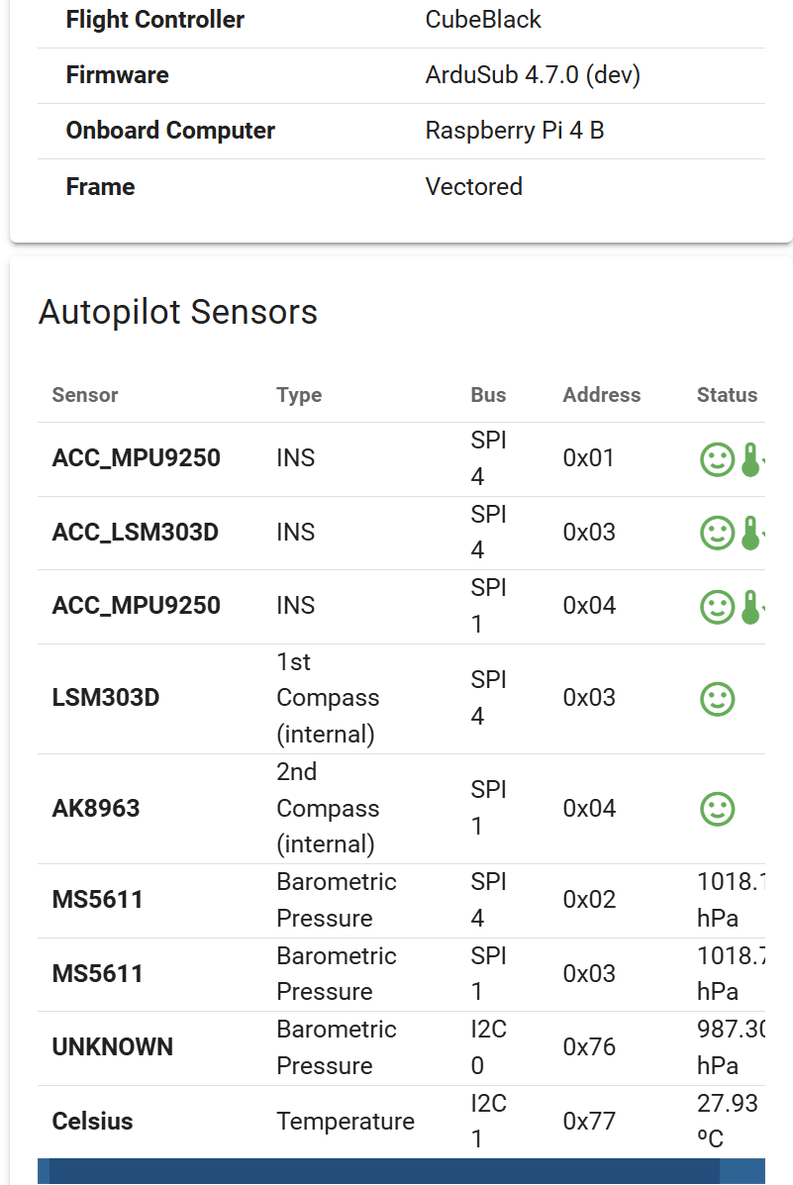
Task: Click the Autopilot Sensors heading
Action: pos(178,312)
